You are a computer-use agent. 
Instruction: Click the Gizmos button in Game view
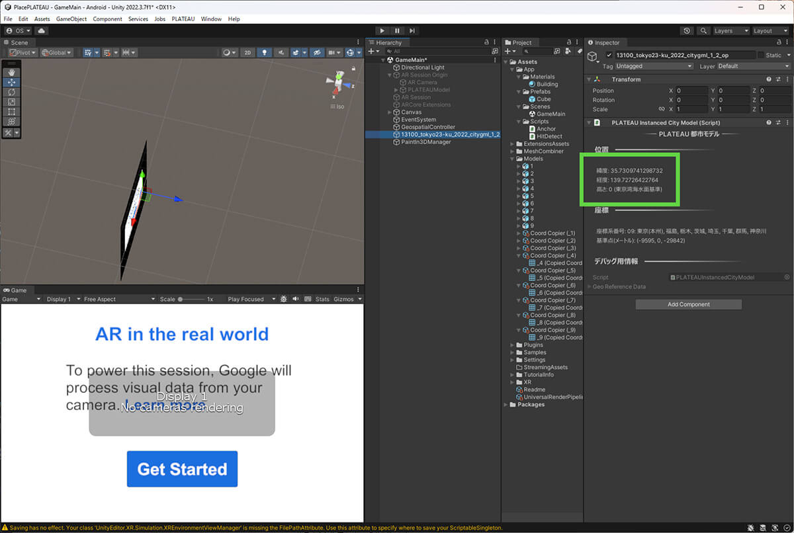point(343,299)
